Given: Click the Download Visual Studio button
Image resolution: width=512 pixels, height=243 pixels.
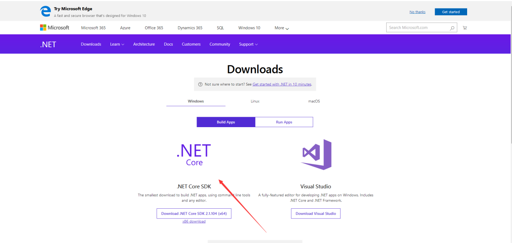Looking at the screenshot, I should 315,214.
